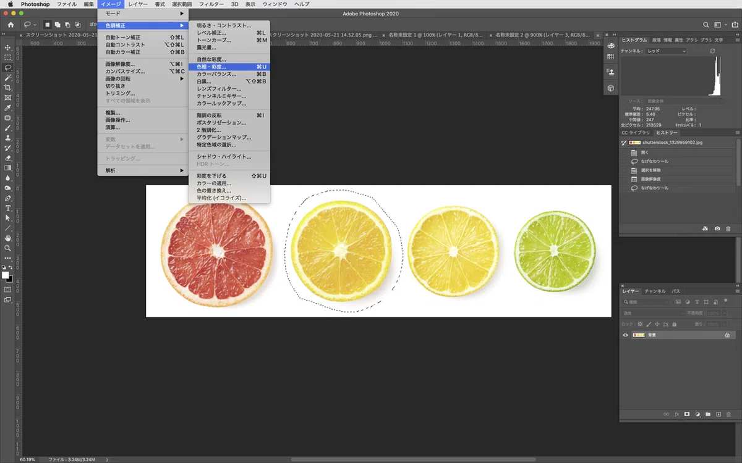Choose 自動コントラスト menu item
The height and width of the screenshot is (463, 742).
click(x=142, y=45)
